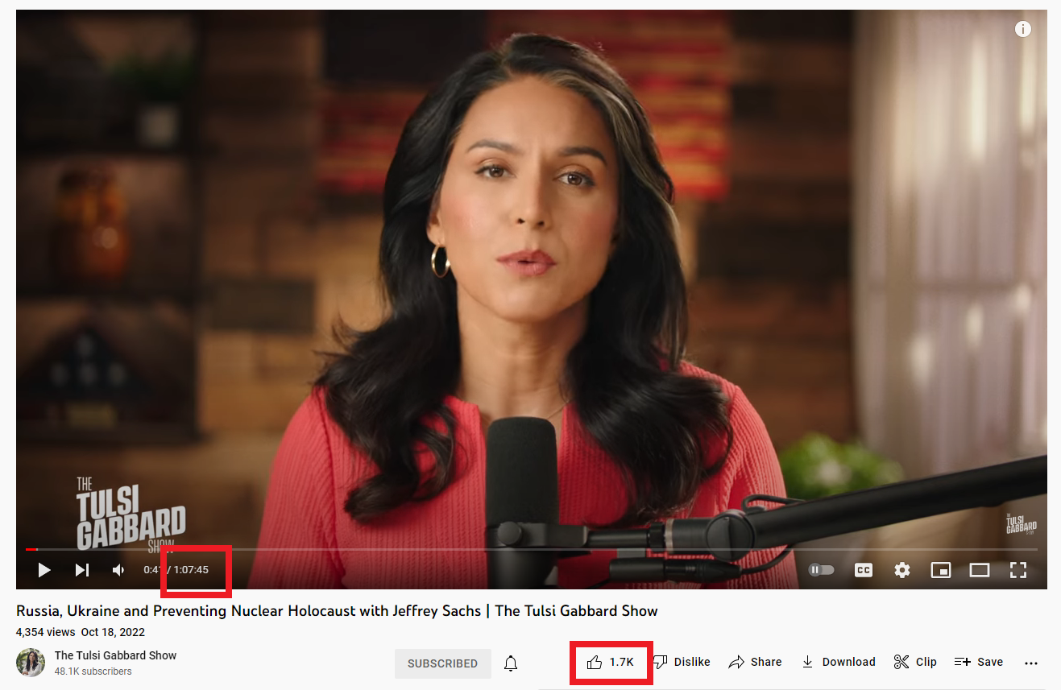Click the 48.1K subscribers text
Image resolution: width=1061 pixels, height=690 pixels.
[93, 671]
